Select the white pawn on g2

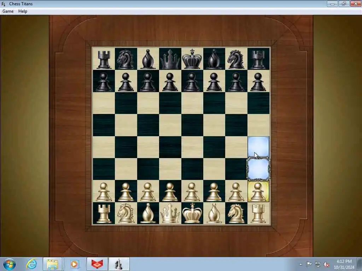pos(236,192)
